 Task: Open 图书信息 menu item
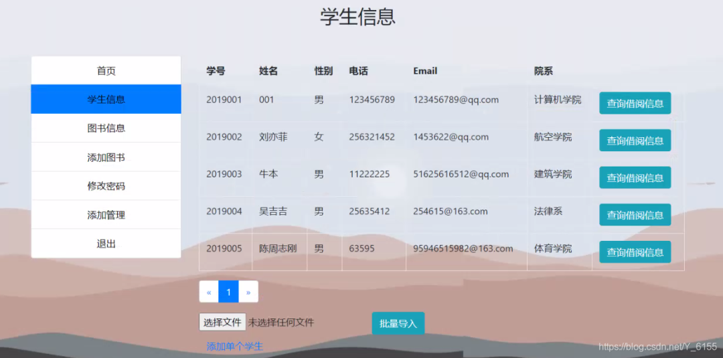click(106, 128)
